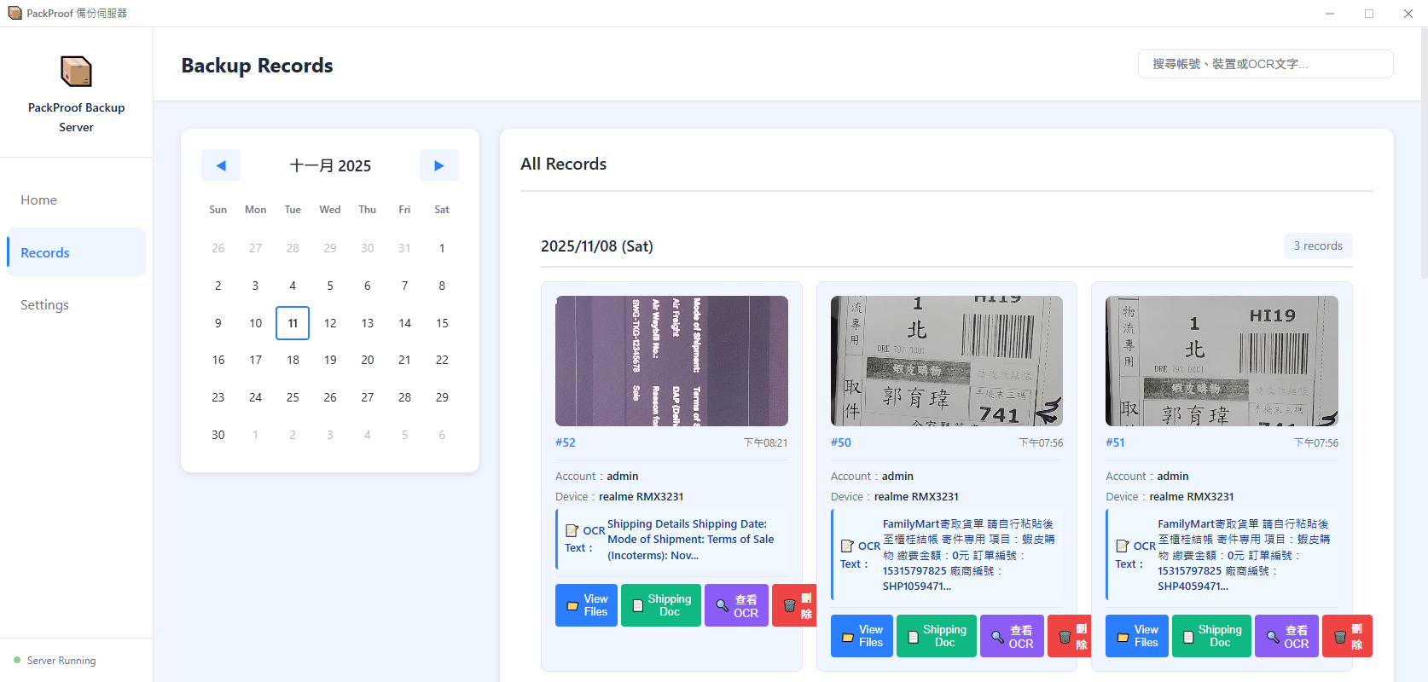Click the PackProof box logo in sidebar
The width and height of the screenshot is (1428, 682).
(76, 72)
